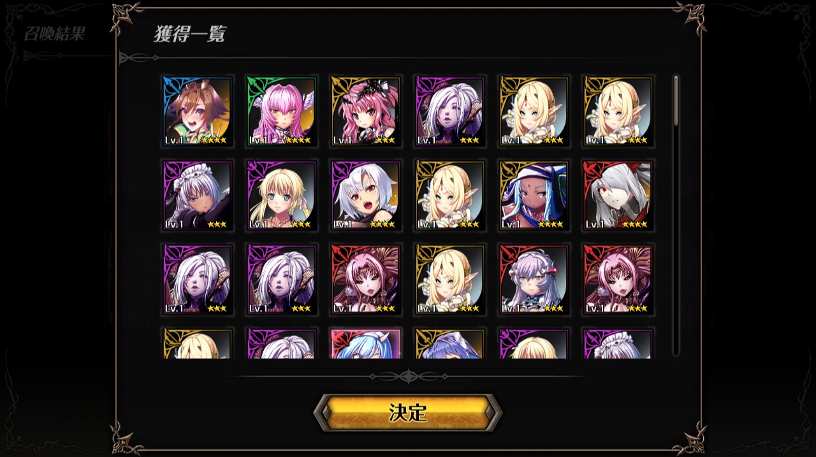Select the brown-haired character in the blue frame
816x457 pixels.
tap(198, 112)
